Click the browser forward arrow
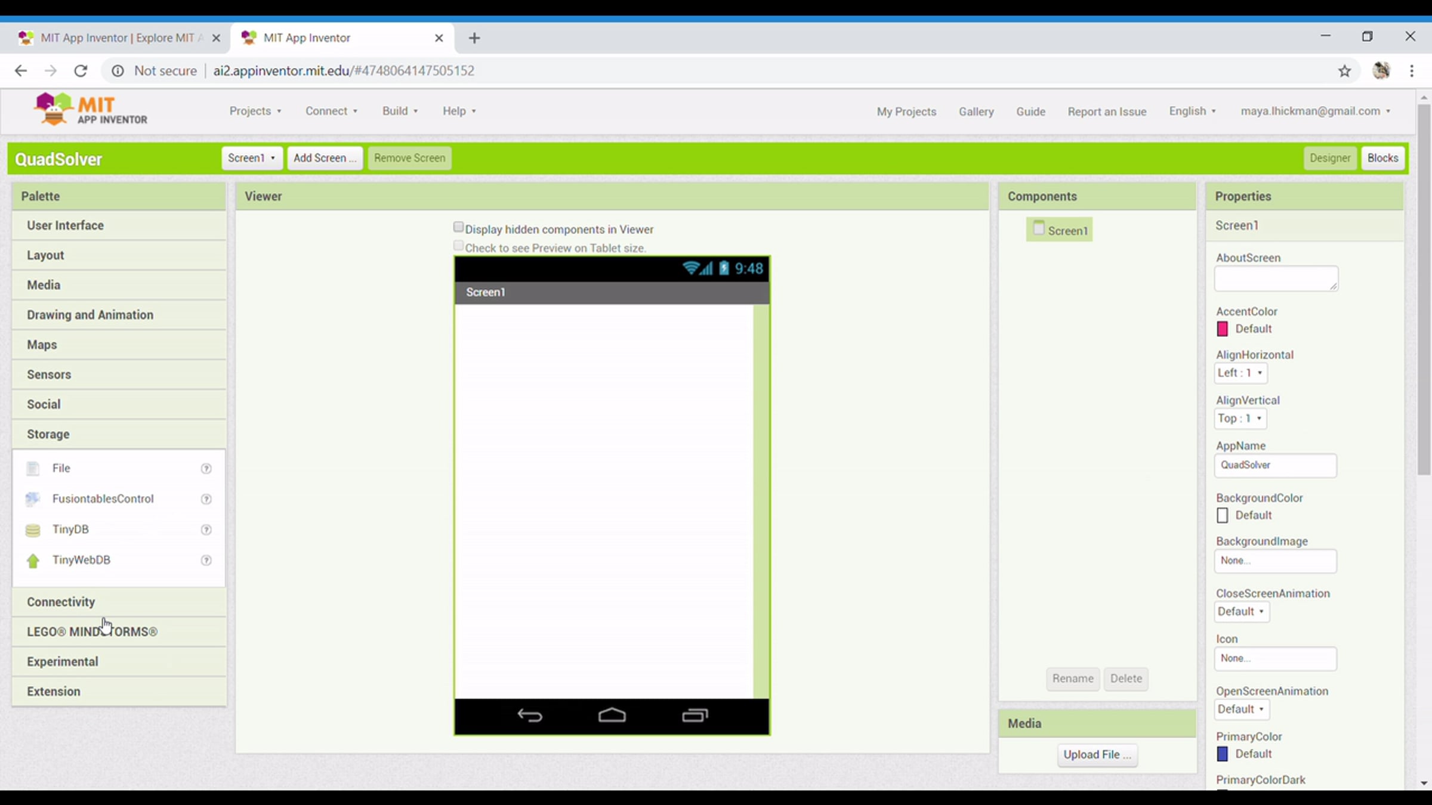The height and width of the screenshot is (805, 1432). coord(51,71)
